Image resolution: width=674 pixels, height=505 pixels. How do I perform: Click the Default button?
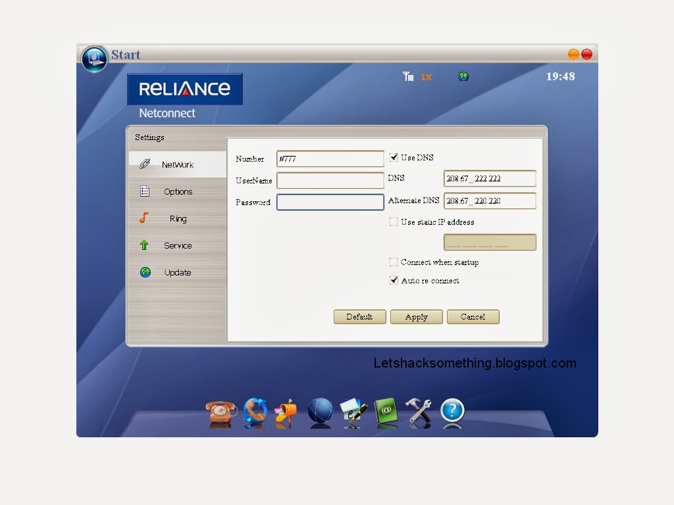pos(360,317)
